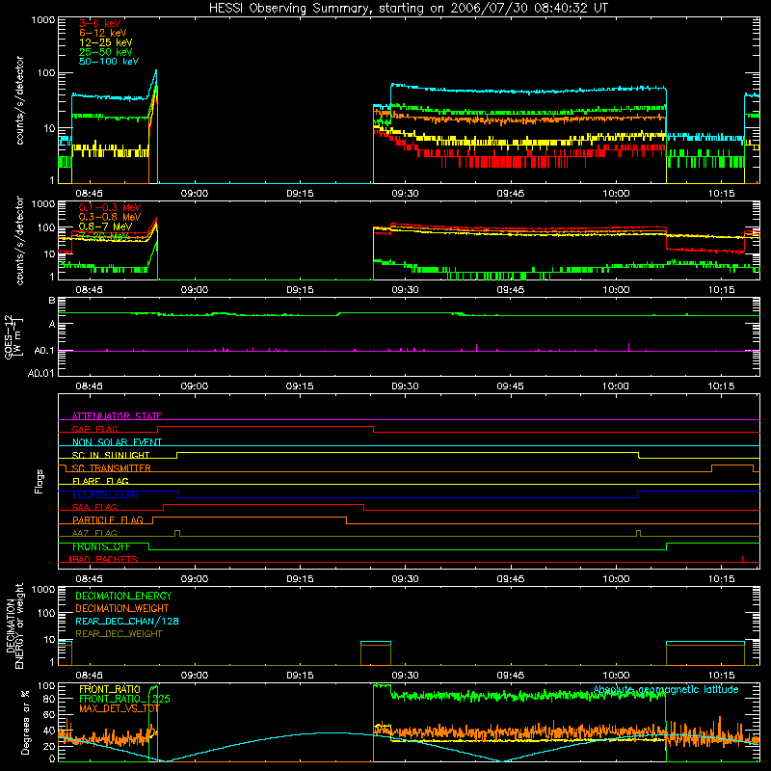Select the NON_SOLAR_EVENT flag label
The width and height of the screenshot is (771, 771).
pyautogui.click(x=117, y=442)
